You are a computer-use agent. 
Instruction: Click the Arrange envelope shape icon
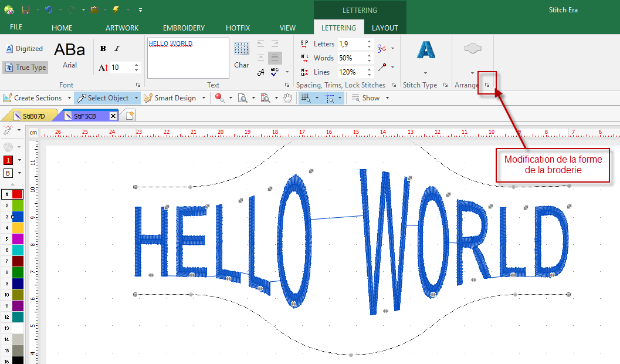473,49
